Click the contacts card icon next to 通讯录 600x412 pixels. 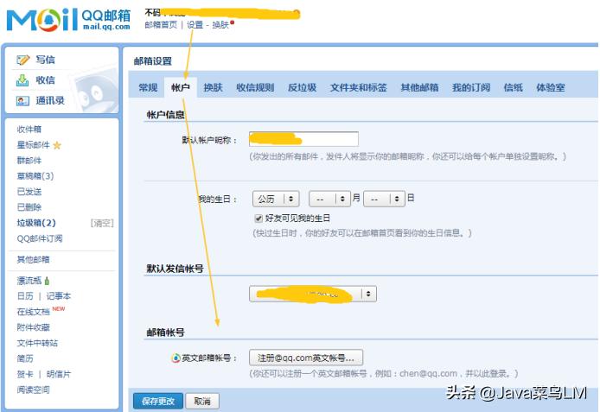tap(22, 101)
